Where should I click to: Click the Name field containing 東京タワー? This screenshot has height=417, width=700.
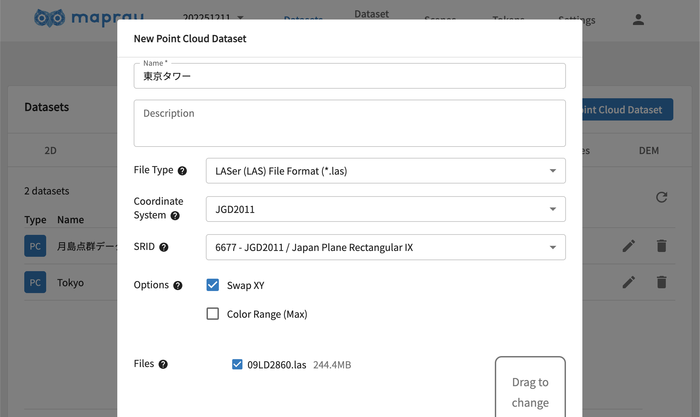[x=349, y=76]
